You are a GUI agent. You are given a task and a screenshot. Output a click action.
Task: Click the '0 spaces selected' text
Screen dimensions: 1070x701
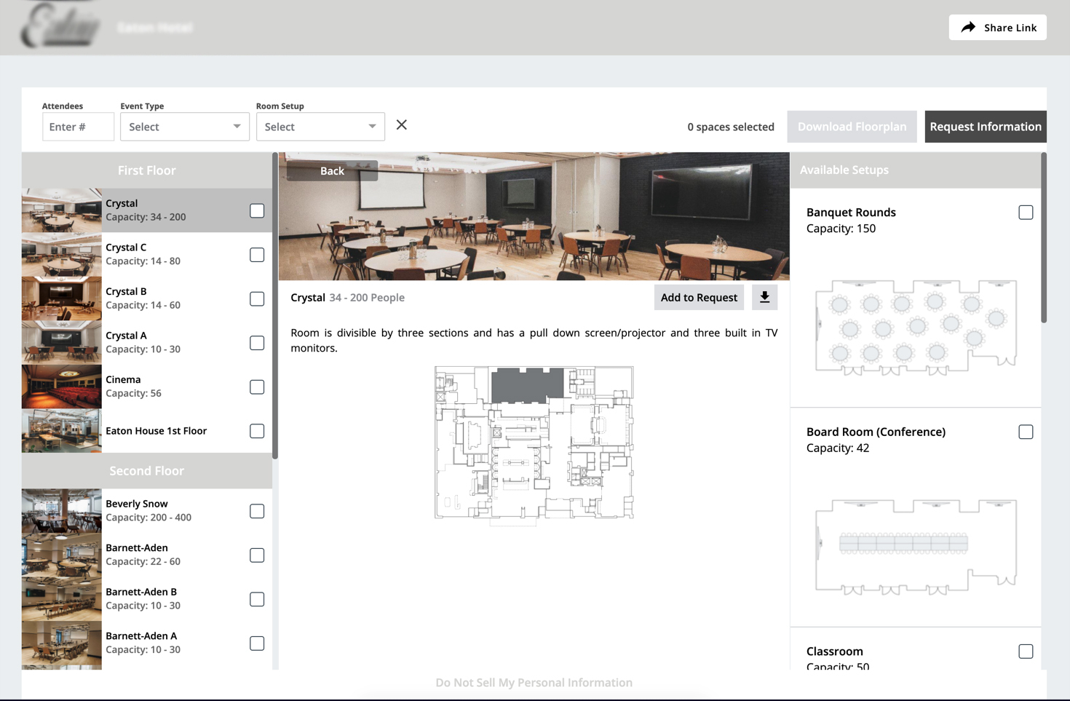point(731,127)
